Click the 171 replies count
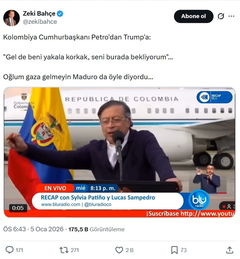 [19, 250]
